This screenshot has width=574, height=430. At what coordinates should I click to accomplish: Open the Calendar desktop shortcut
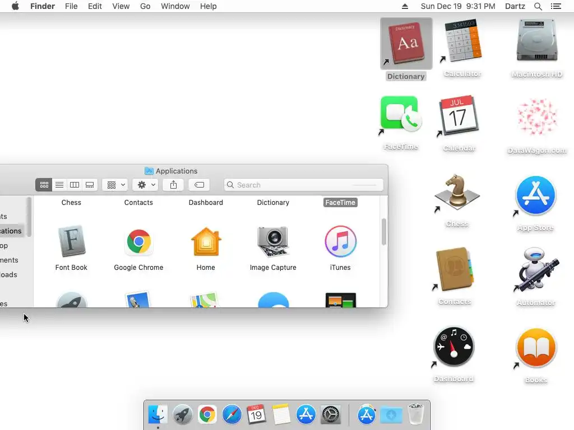[x=459, y=116]
